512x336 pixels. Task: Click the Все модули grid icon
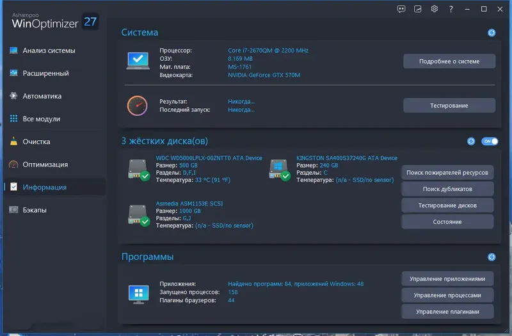pos(13,118)
